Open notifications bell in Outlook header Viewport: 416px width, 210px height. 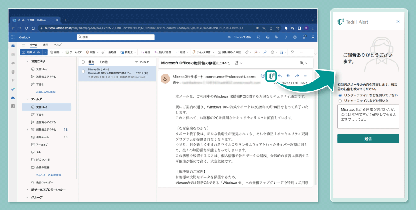(286, 37)
